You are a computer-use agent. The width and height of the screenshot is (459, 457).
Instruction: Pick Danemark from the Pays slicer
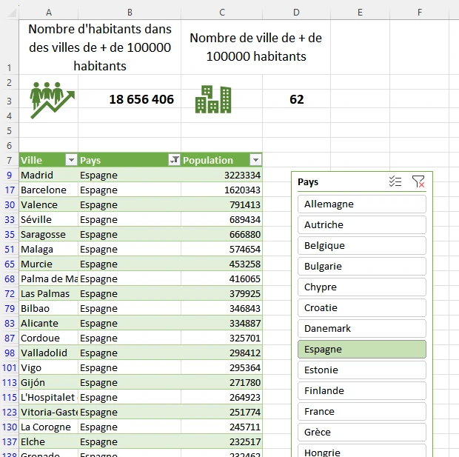[361, 328]
